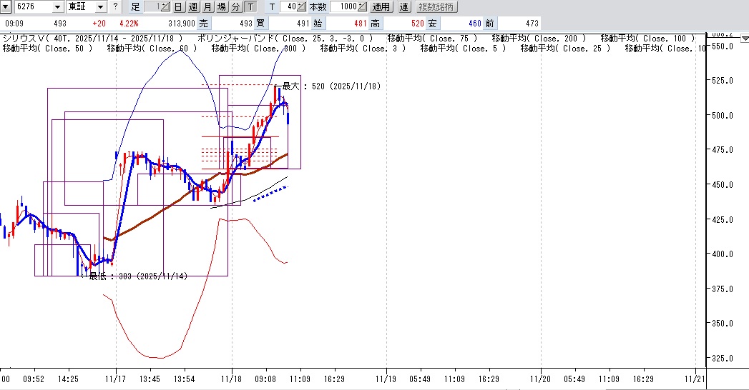The image size is (749, 390).
Task: Click the 安 low price label
Action: [433, 23]
